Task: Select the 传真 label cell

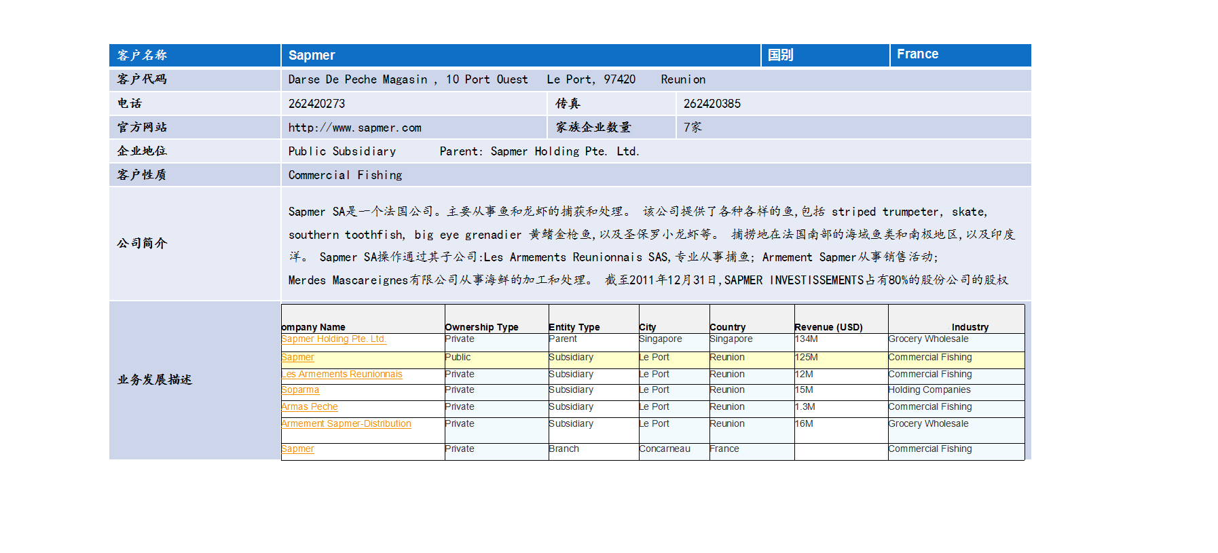Action: pyautogui.click(x=612, y=104)
